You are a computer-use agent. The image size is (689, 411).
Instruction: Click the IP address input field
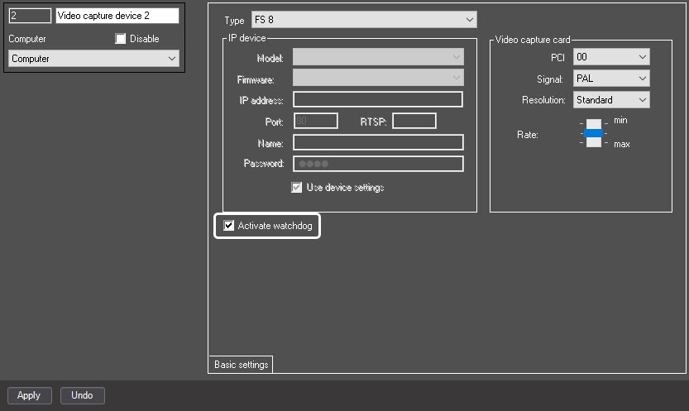click(x=378, y=99)
